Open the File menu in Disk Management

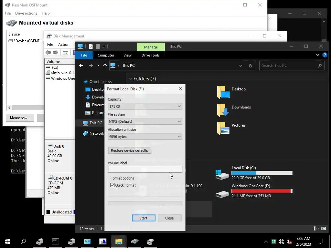(50, 45)
